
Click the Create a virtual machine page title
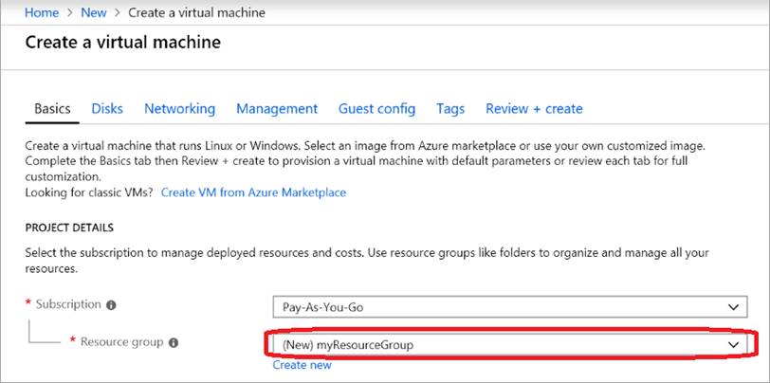coord(122,43)
